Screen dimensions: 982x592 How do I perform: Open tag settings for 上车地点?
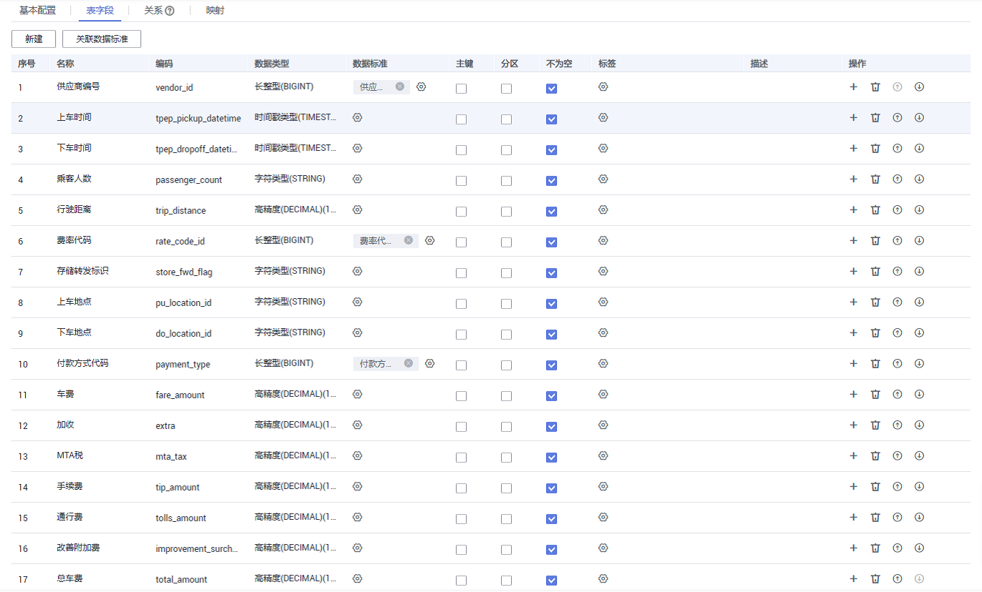point(603,302)
